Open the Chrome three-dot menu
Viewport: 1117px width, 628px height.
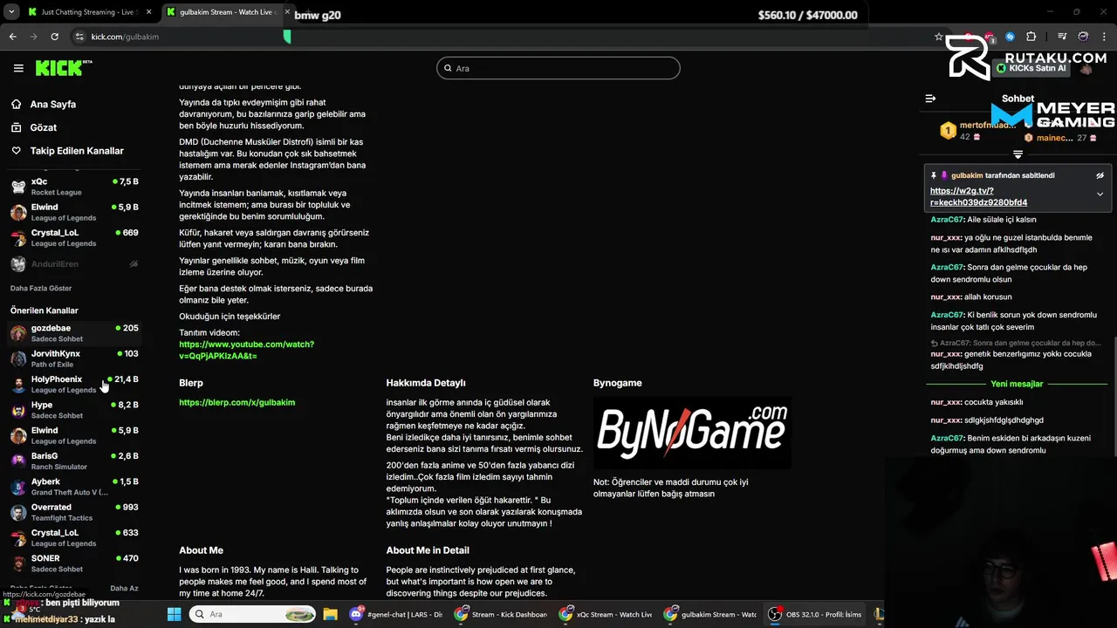coord(1104,37)
